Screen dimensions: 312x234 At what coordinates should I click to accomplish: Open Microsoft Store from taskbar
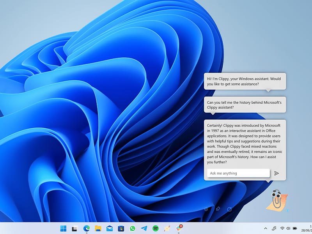[x=121, y=229]
